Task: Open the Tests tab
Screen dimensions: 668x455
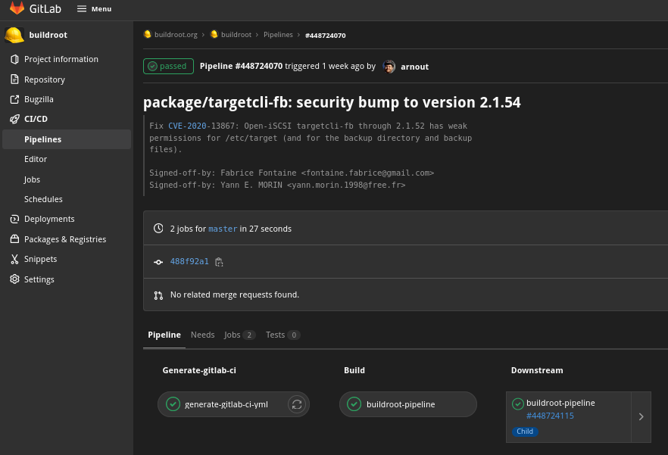Action: click(283, 335)
